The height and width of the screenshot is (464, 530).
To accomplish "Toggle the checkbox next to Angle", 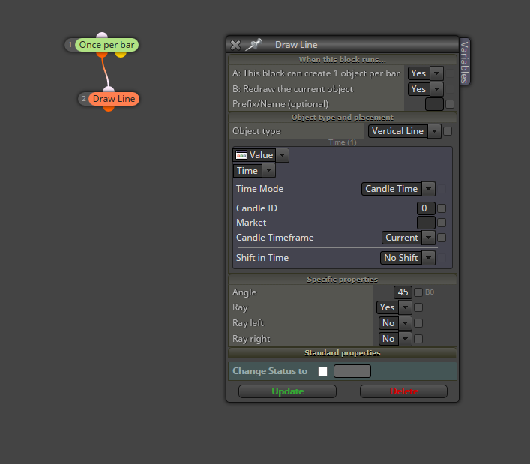I will (418, 292).
